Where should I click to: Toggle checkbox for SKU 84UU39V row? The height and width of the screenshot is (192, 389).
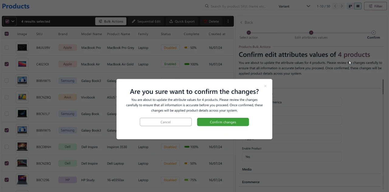[x=7, y=48]
